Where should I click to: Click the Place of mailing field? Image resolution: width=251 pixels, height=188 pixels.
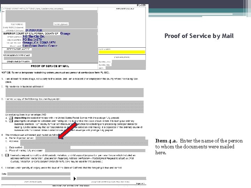click(x=95, y=150)
